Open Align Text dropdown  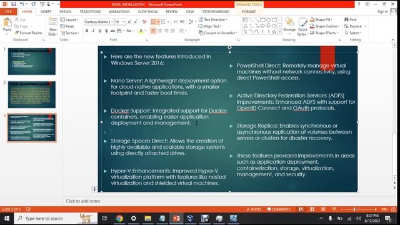(x=210, y=26)
